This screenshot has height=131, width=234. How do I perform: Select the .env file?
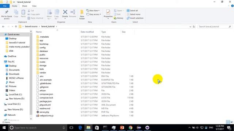point(41,76)
